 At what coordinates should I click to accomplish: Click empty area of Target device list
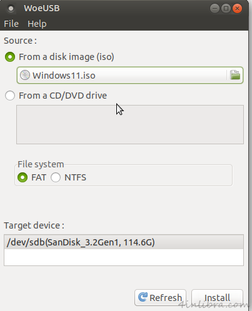124,257
